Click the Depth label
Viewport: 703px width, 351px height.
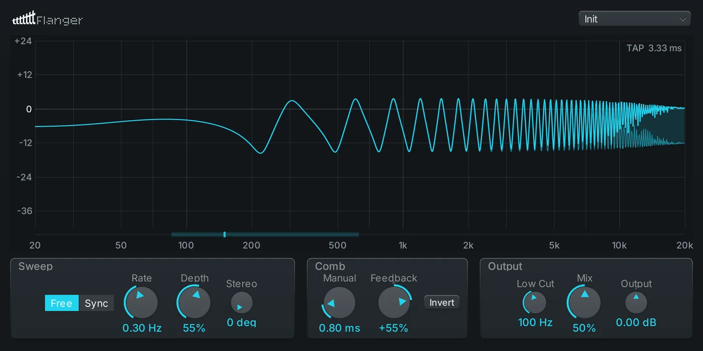(194, 278)
